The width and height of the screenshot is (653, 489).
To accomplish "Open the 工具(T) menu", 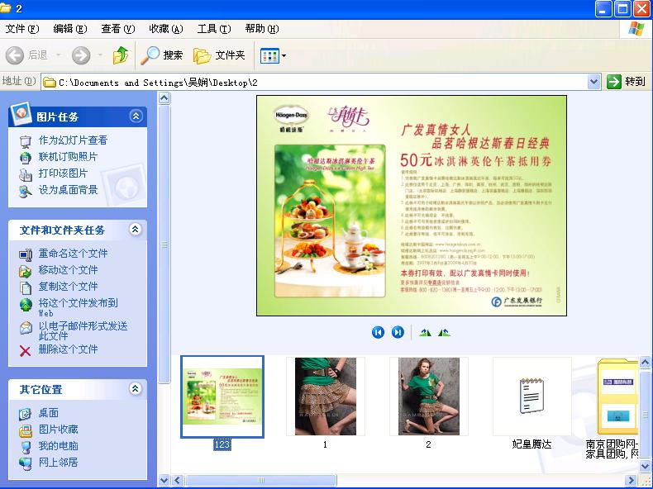I will click(213, 29).
